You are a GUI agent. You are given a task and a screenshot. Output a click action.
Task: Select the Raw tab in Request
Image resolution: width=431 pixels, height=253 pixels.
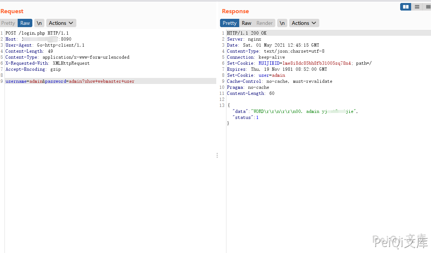(25, 23)
